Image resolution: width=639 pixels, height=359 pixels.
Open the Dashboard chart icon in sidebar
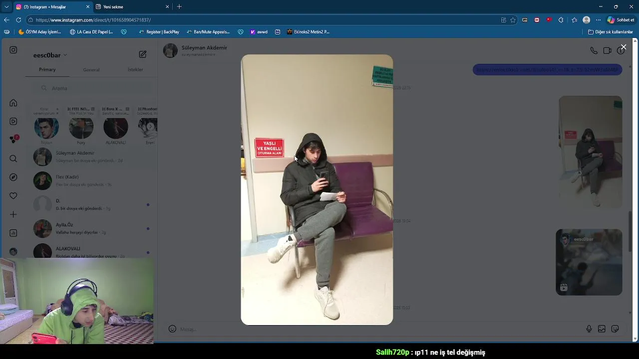point(13,233)
